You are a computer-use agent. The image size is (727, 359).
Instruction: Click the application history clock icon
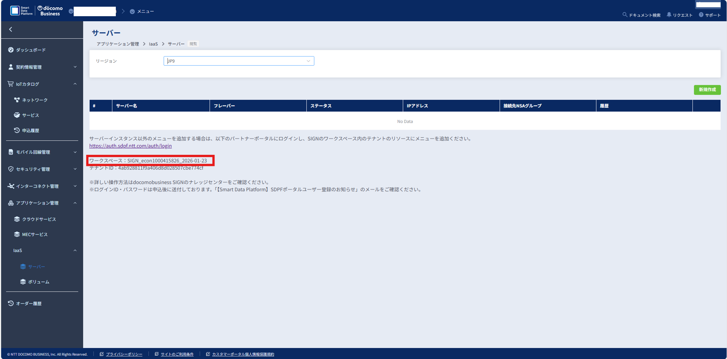[x=17, y=130]
